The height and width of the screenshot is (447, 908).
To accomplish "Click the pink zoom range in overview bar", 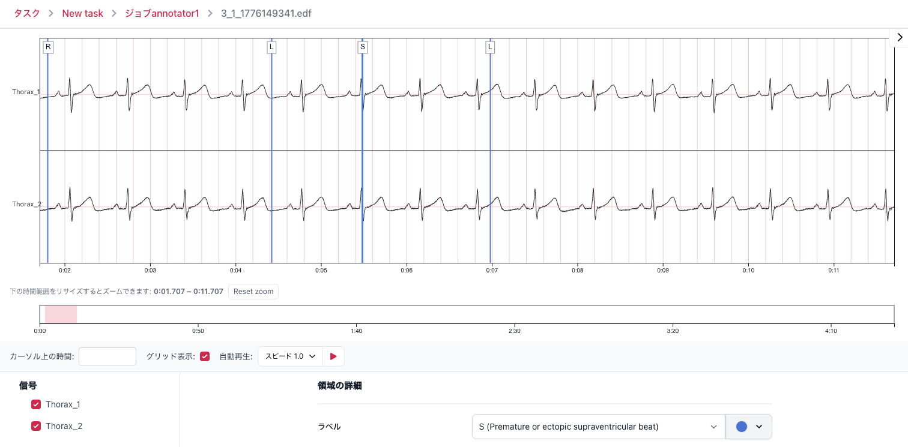I will tap(61, 314).
